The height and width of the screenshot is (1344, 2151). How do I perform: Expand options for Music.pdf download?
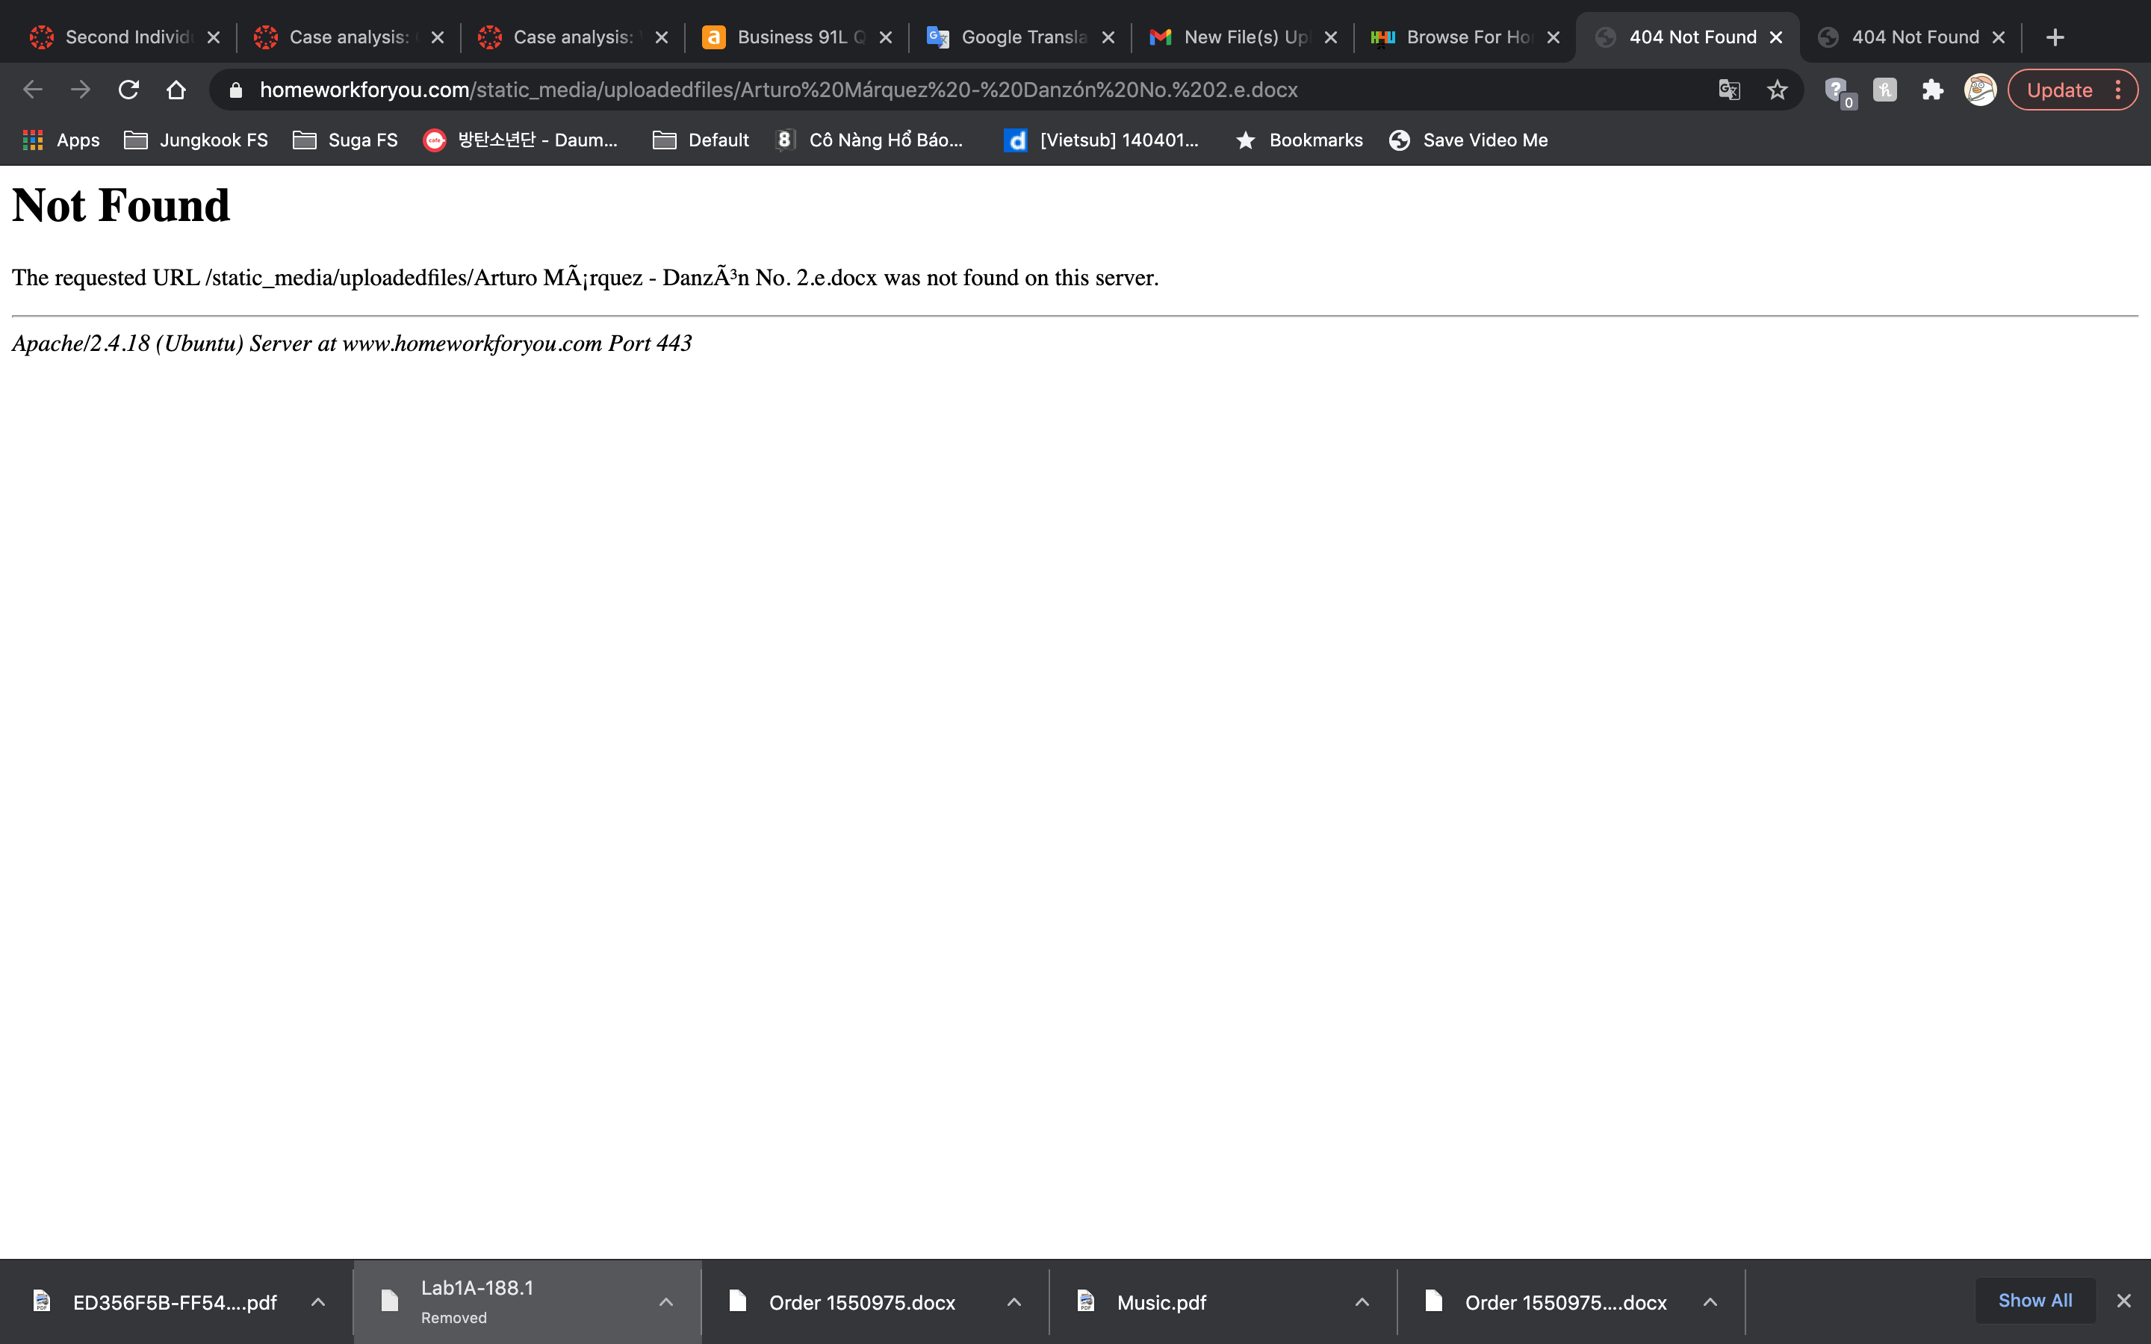1362,1302
